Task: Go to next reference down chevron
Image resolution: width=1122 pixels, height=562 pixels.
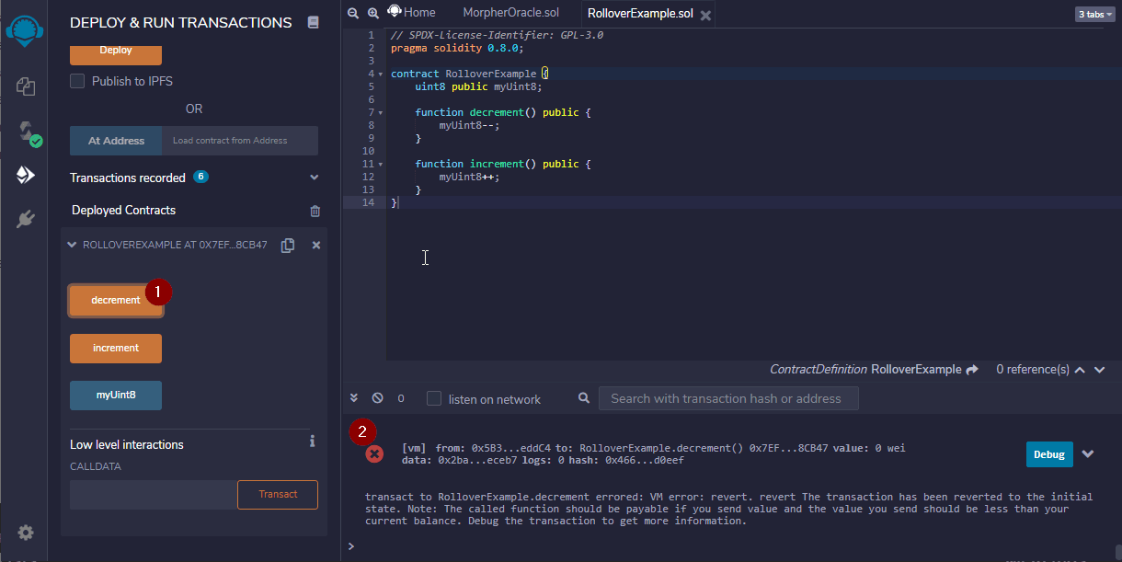Action: click(x=1101, y=370)
